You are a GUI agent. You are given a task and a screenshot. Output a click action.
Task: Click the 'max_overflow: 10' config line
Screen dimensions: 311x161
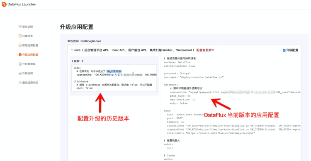[182, 99]
